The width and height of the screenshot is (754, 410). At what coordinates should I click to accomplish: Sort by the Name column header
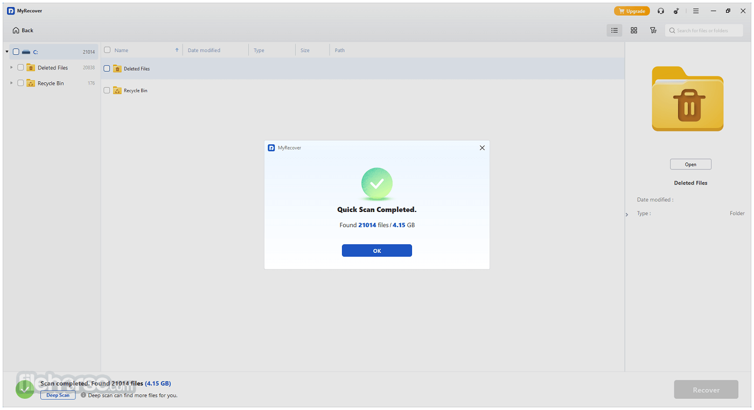point(121,51)
